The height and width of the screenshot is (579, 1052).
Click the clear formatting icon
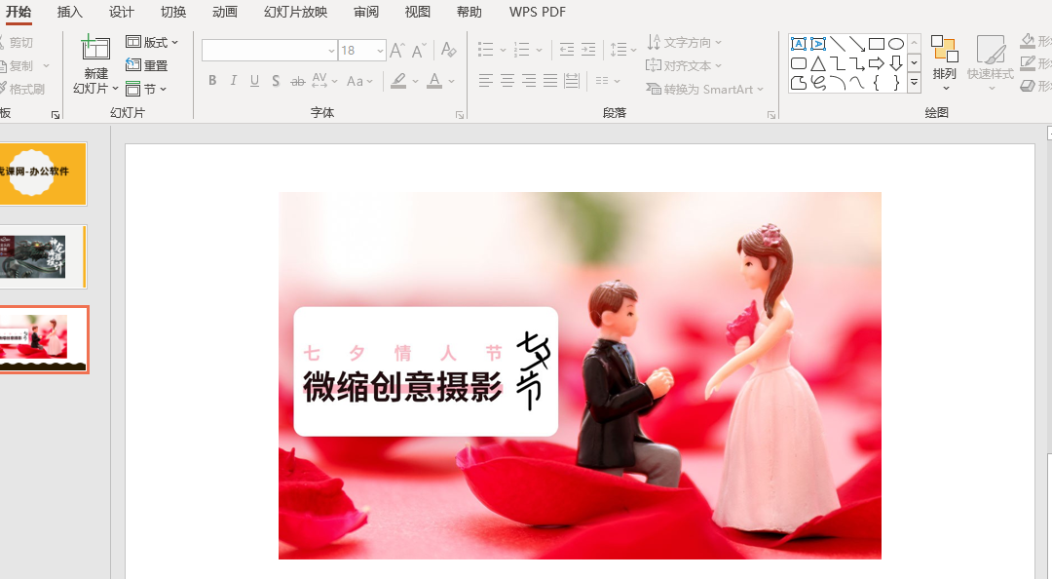448,49
